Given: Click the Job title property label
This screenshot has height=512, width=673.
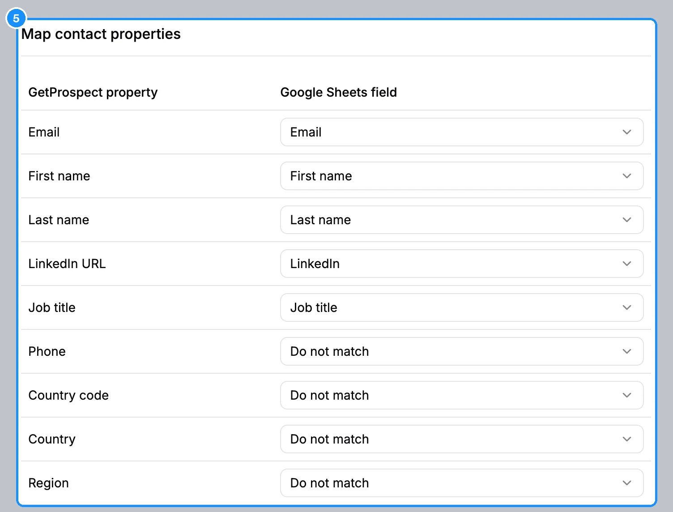Looking at the screenshot, I should [x=52, y=307].
